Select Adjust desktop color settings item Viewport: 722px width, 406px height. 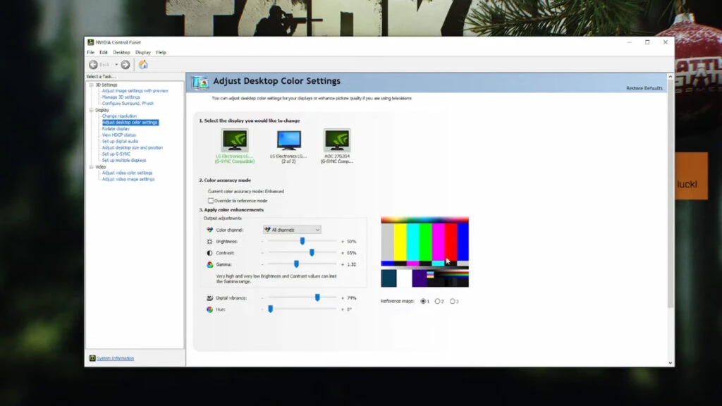pos(130,123)
